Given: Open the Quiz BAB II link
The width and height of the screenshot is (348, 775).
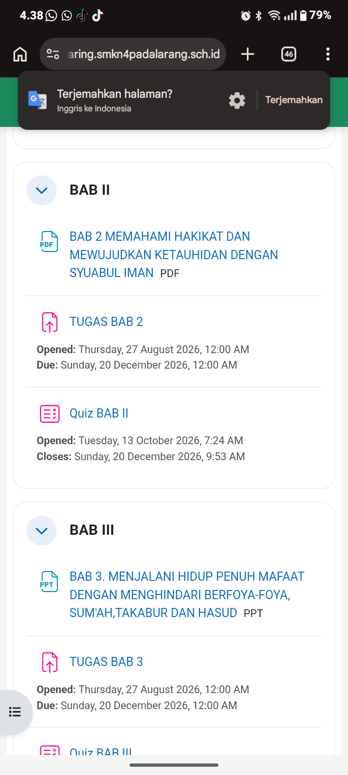Looking at the screenshot, I should tap(99, 413).
